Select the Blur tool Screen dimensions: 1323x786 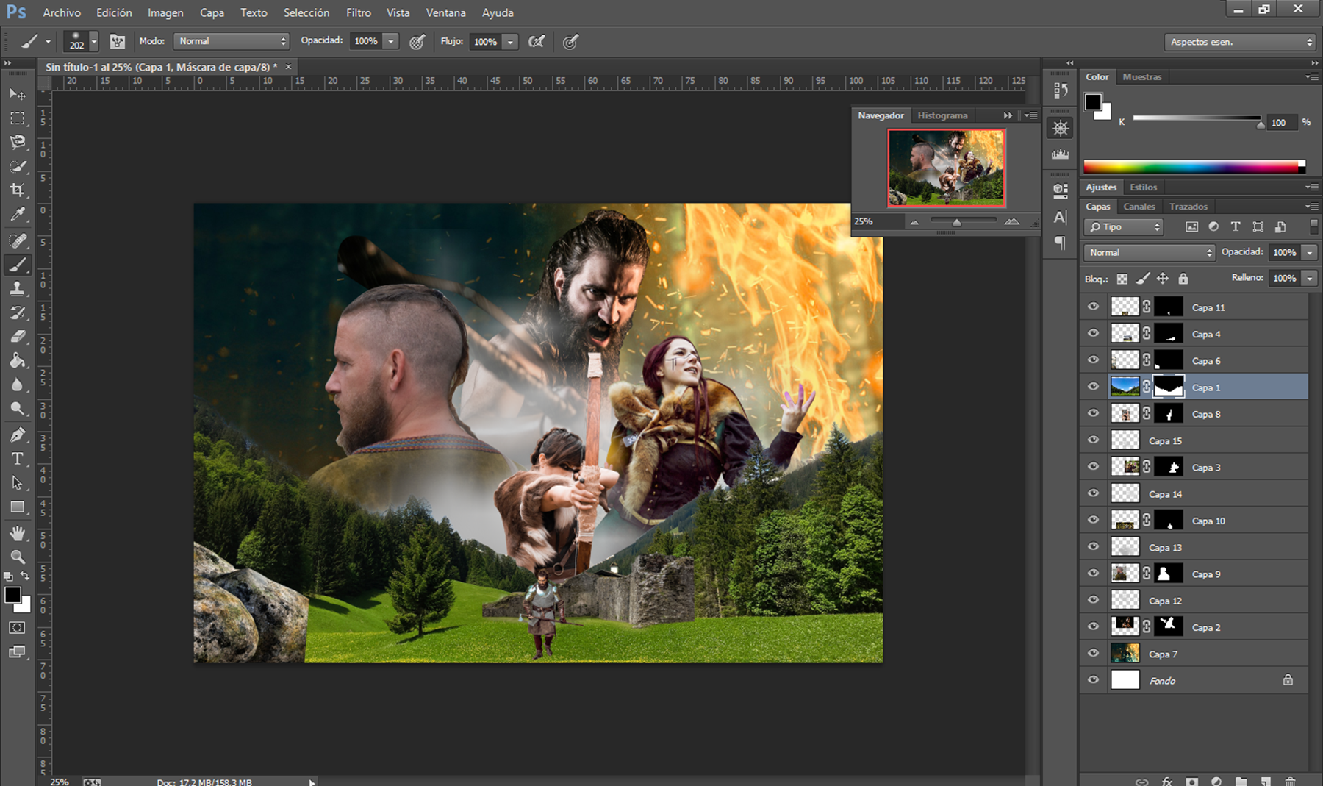coord(18,385)
